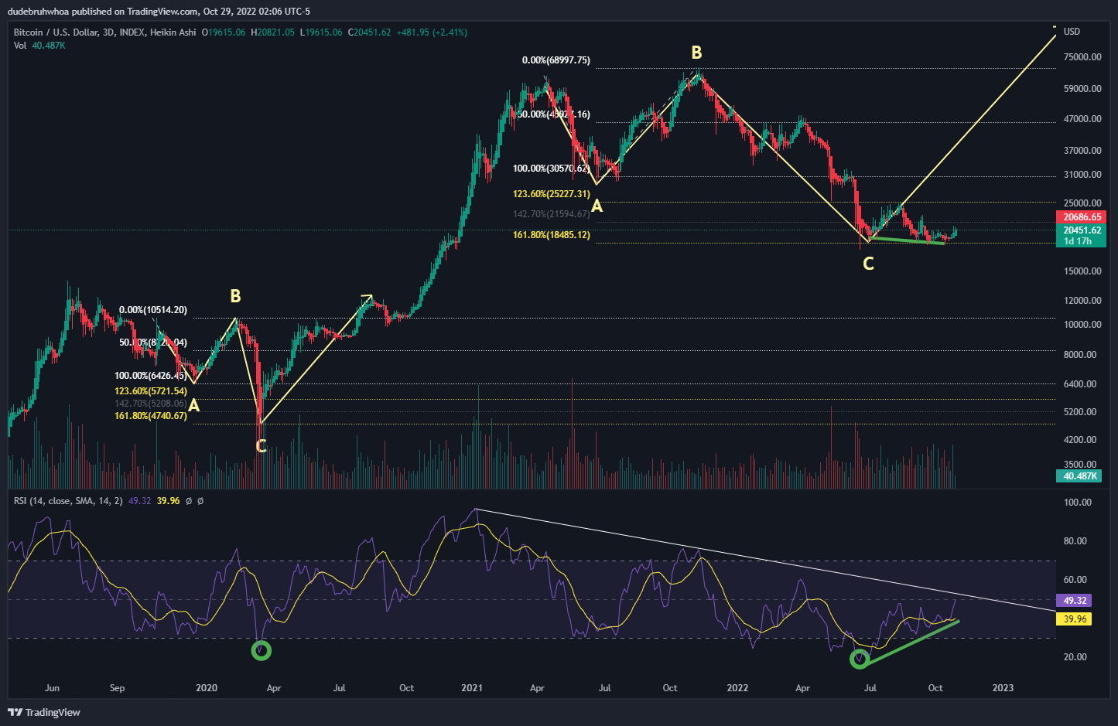
Task: Select the 0.00%(10514.20) Fibonacci label
Action: 152,311
